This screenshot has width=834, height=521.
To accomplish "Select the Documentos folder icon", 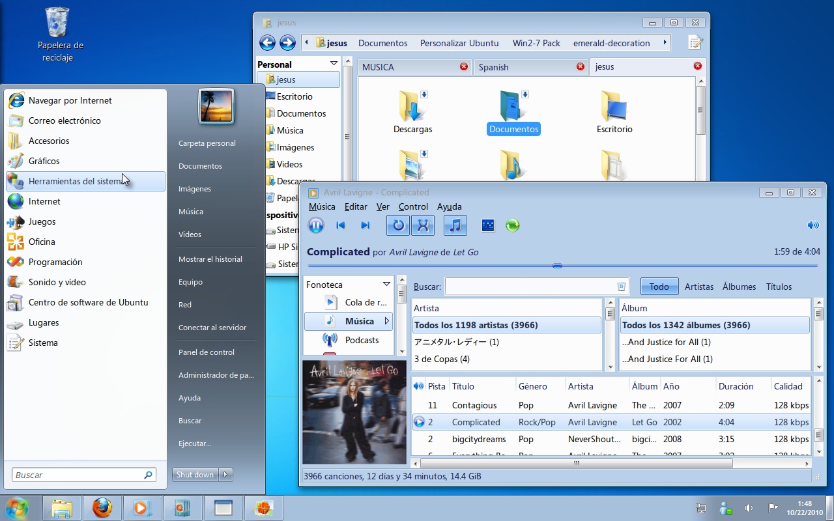I will 513,106.
